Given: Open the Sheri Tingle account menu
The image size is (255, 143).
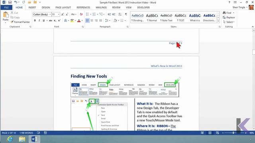Looking at the screenshot, I should (x=240, y=8).
